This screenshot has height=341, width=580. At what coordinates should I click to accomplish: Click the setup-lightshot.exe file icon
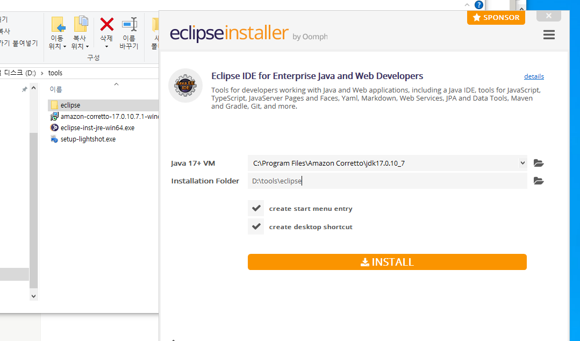[x=54, y=139]
